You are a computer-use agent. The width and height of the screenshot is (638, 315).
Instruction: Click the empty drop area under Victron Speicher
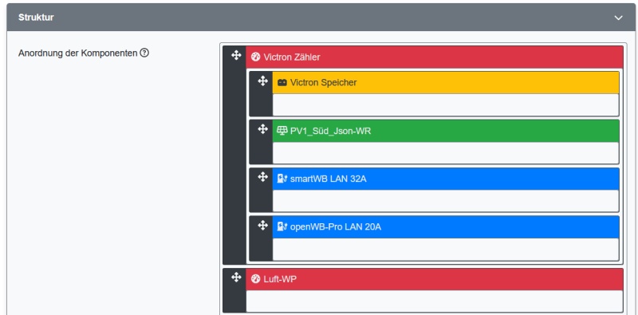pos(446,105)
